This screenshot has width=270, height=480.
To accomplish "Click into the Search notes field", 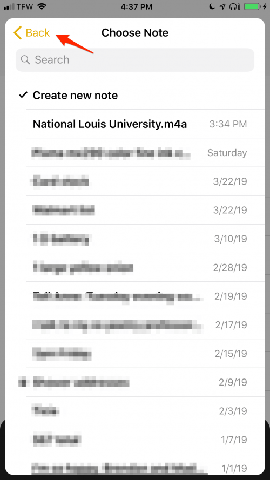I will point(135,60).
